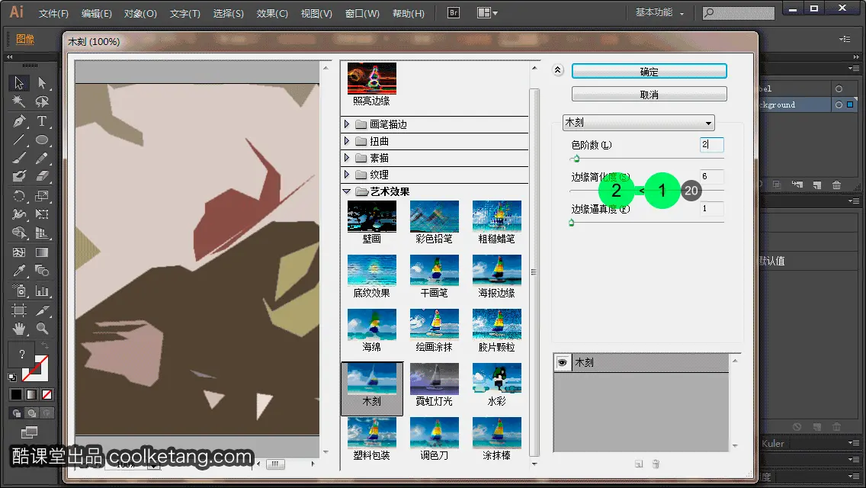Select the Gradient tool
Image resolution: width=866 pixels, height=488 pixels.
pyautogui.click(x=42, y=252)
